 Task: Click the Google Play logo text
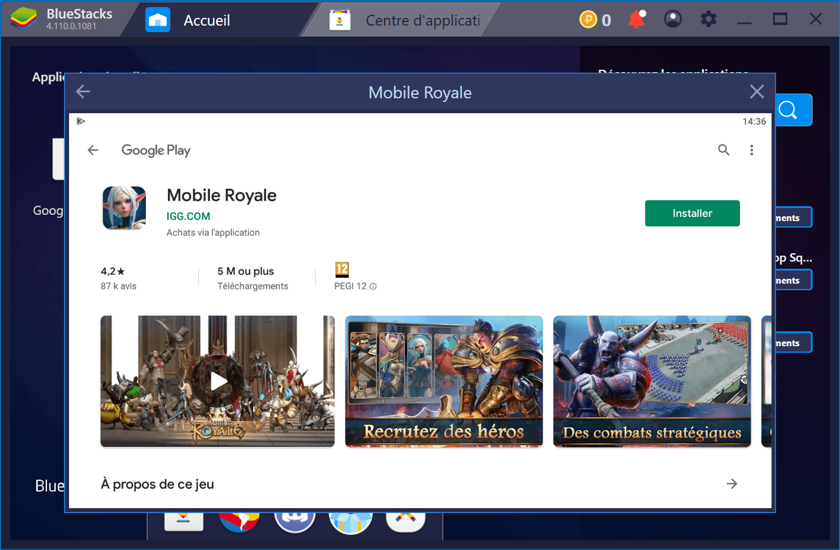pyautogui.click(x=156, y=150)
